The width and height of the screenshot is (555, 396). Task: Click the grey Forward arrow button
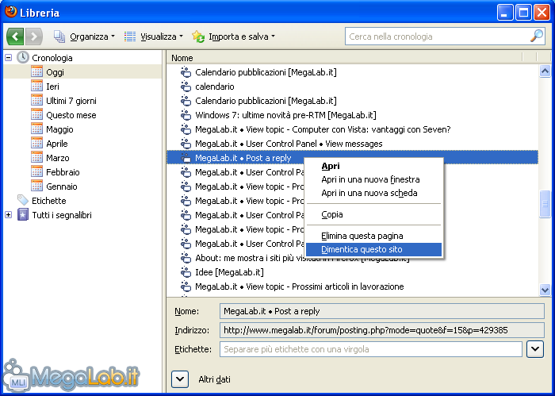34,37
